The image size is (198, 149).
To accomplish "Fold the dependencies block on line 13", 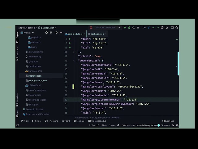I will [74, 61].
